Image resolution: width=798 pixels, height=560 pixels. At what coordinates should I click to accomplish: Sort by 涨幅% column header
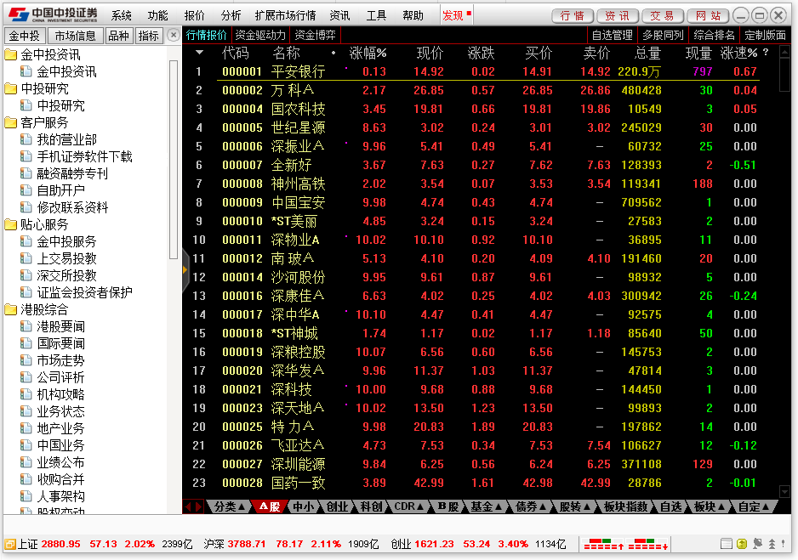click(x=368, y=53)
